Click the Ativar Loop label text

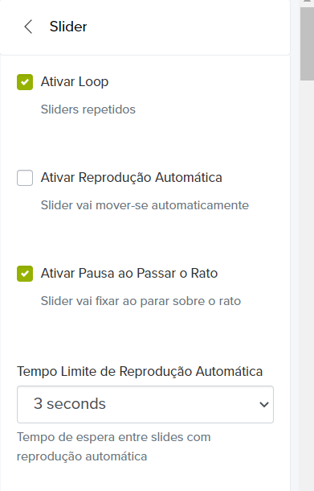pos(75,82)
